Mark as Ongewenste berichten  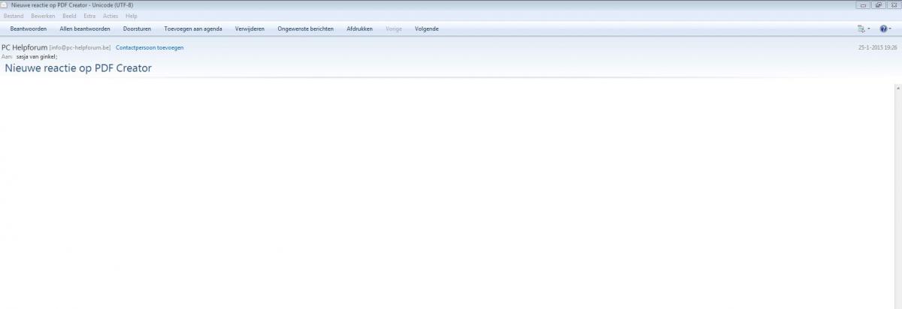point(305,29)
